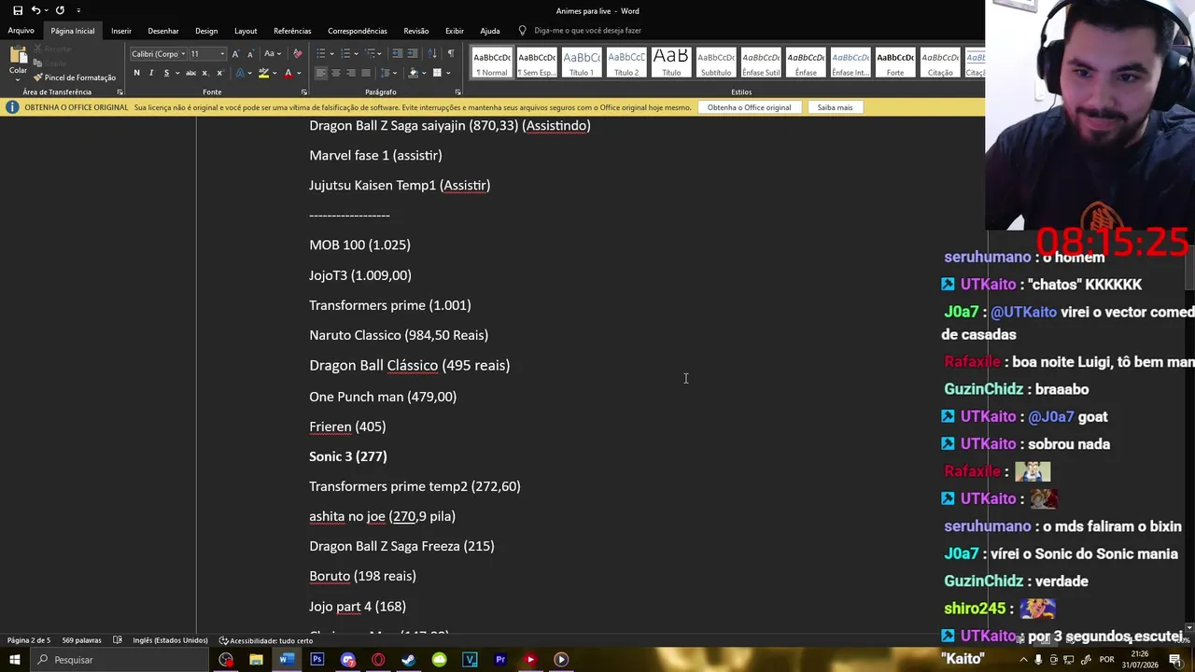Open the Fonte dialog launcher
This screenshot has width=1195, height=672.
pos(304,92)
